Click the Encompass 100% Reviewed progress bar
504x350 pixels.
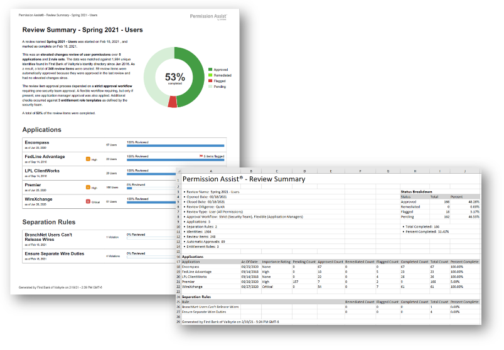pos(171,146)
